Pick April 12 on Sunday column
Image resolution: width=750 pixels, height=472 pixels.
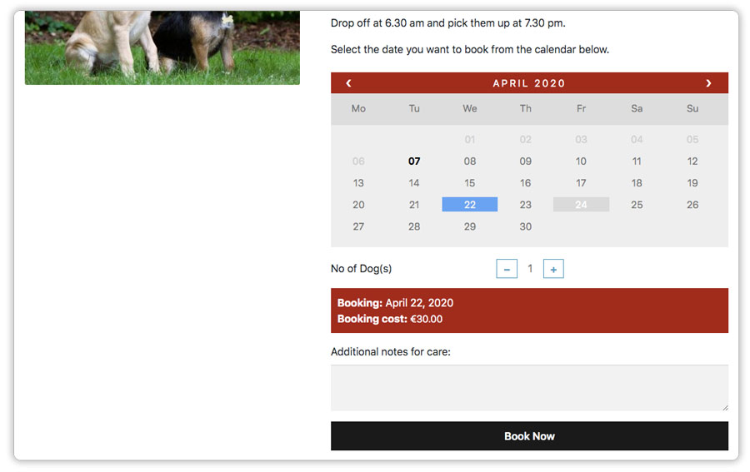coord(692,161)
